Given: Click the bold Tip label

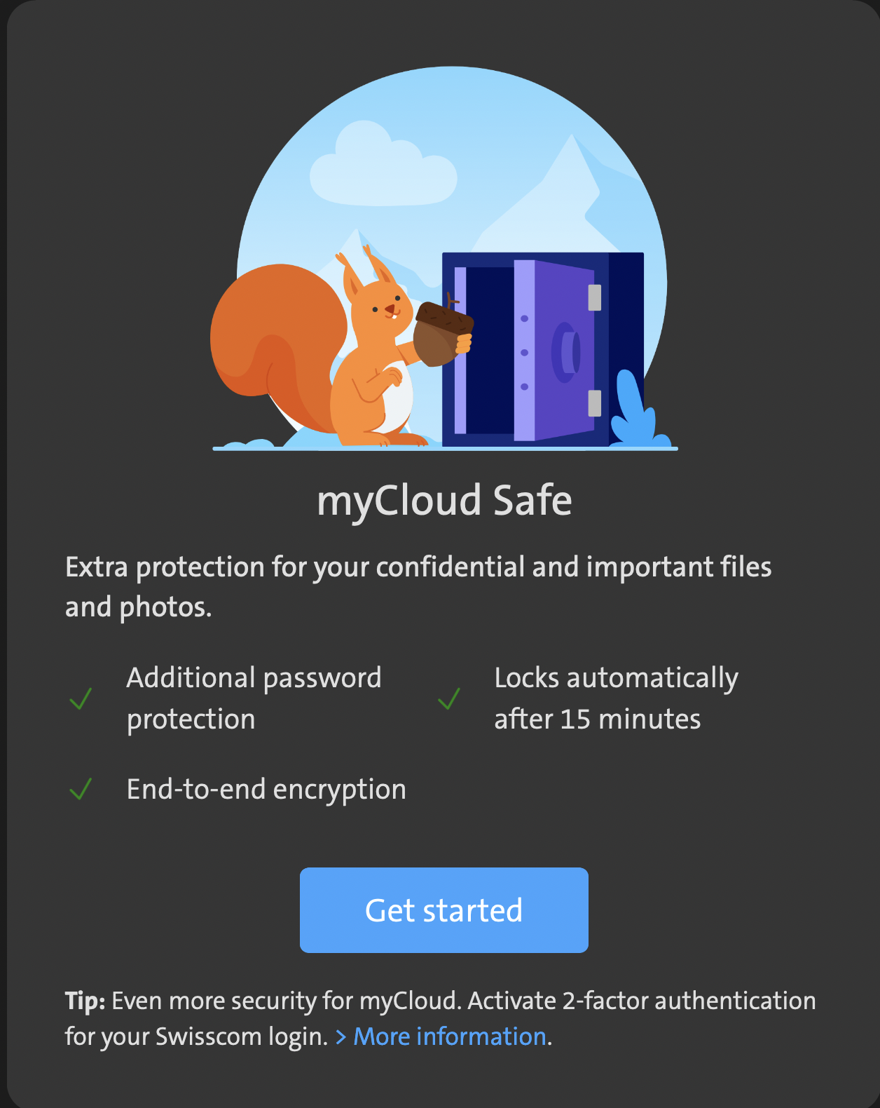Looking at the screenshot, I should coord(85,1001).
